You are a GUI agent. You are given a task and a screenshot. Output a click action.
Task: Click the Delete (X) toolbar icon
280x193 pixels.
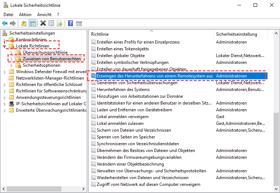pyautogui.click(x=43, y=24)
